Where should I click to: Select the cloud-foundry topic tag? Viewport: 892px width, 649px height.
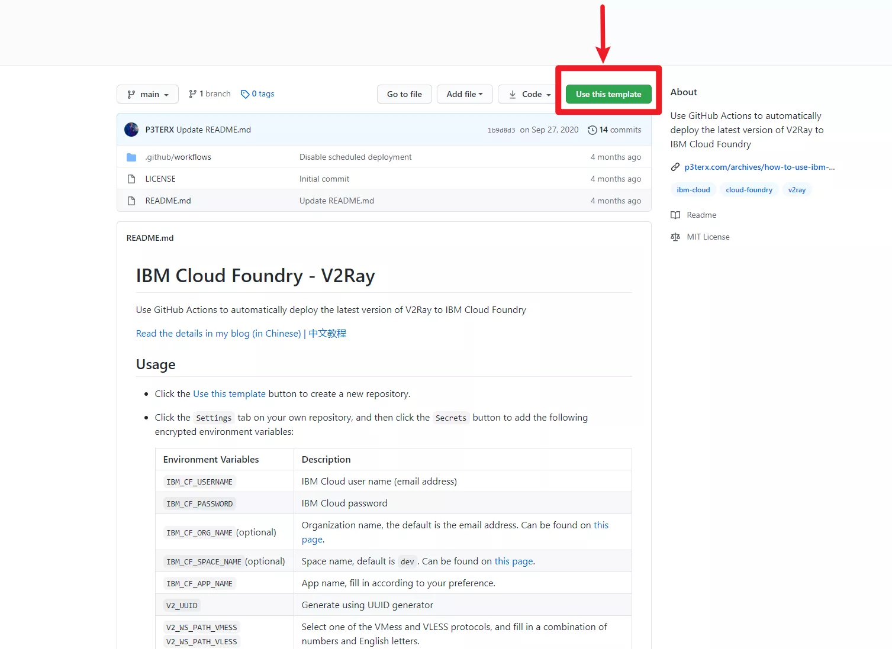click(749, 190)
